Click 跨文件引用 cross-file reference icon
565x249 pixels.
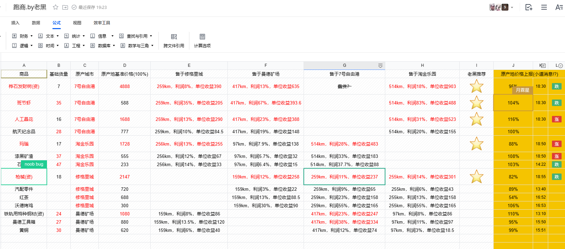(174, 37)
